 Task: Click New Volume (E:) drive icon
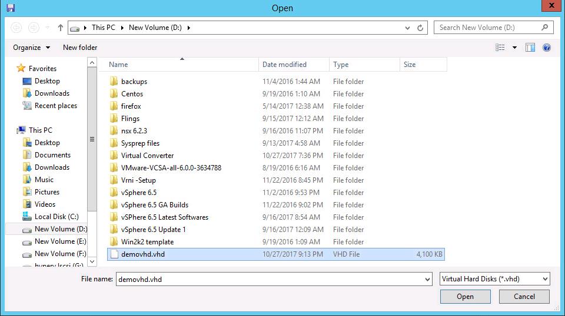(x=27, y=243)
